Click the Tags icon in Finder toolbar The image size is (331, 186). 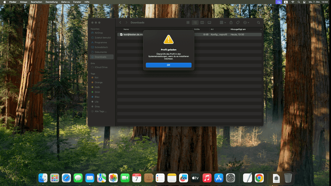238,22
